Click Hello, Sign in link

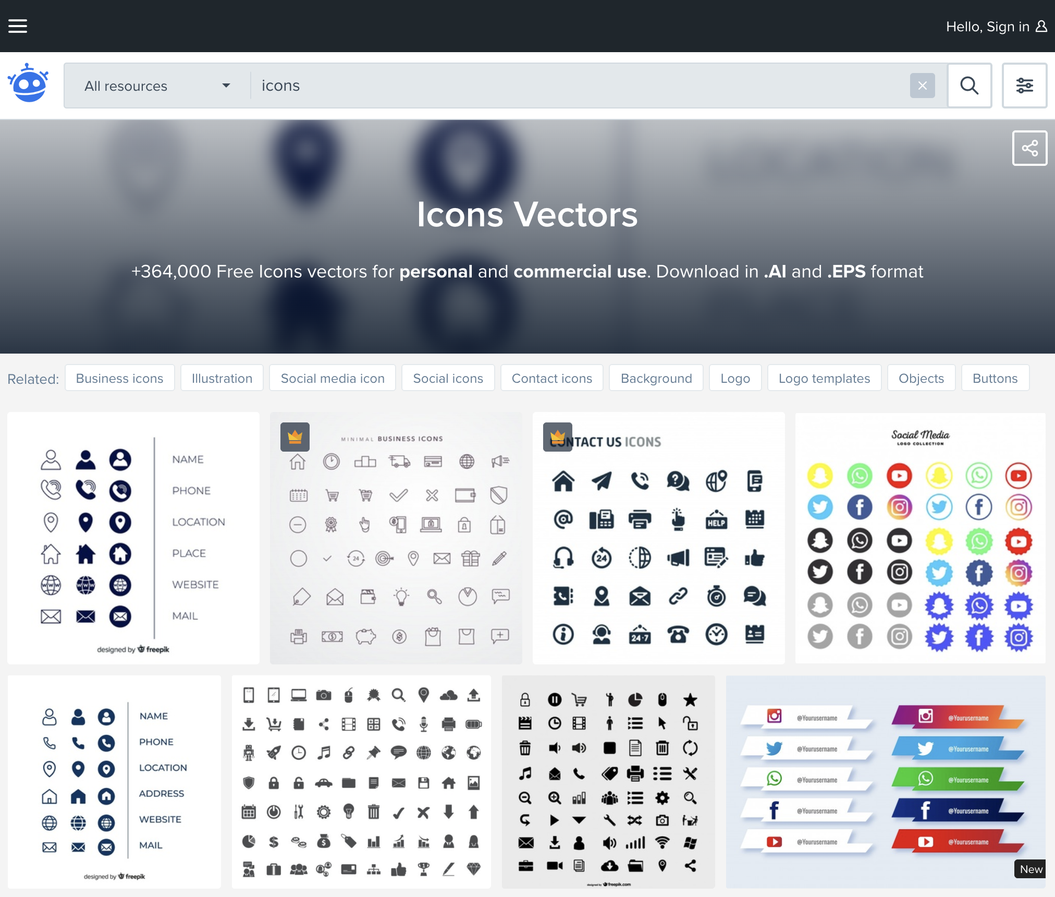pos(987,26)
